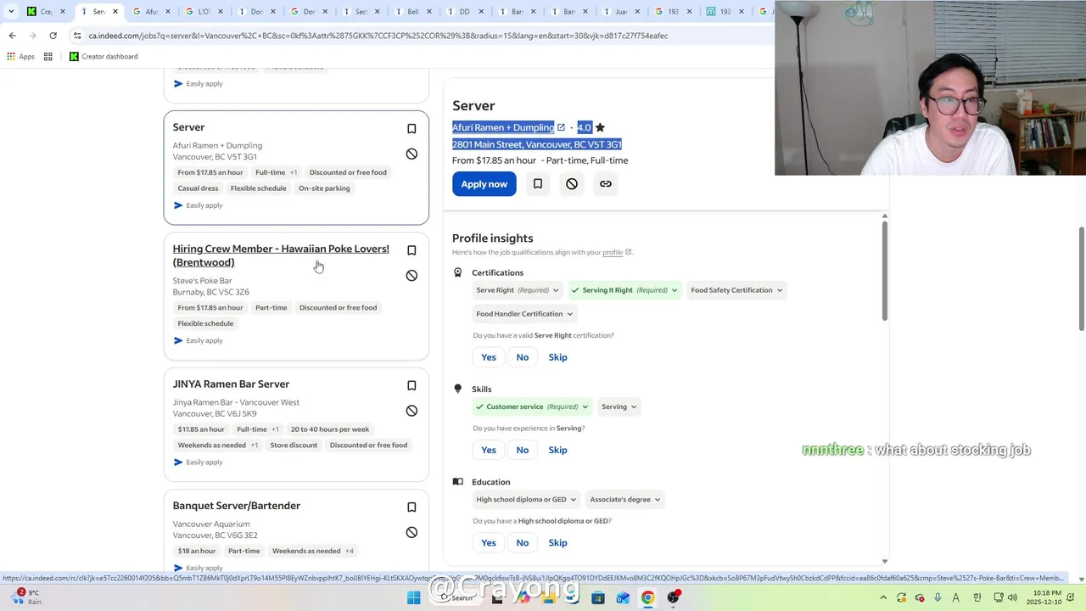Answer Yes to High school diploma question
The height and width of the screenshot is (611, 1086).
(x=489, y=543)
